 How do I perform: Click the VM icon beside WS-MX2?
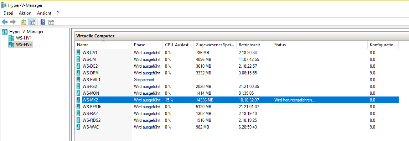click(x=78, y=100)
